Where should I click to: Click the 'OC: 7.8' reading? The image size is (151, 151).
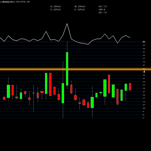point(103,7)
